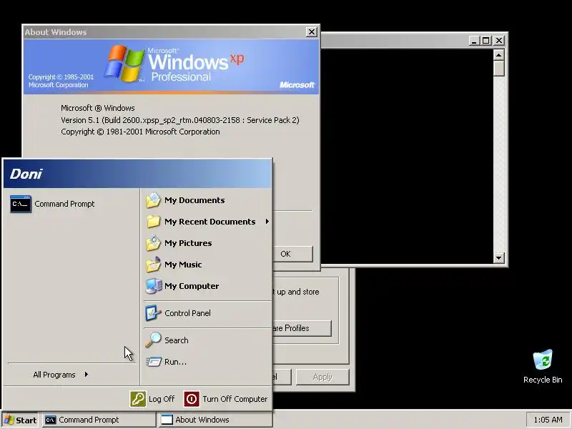Click the taskbar clock showing 1:05 AM

[548, 420]
